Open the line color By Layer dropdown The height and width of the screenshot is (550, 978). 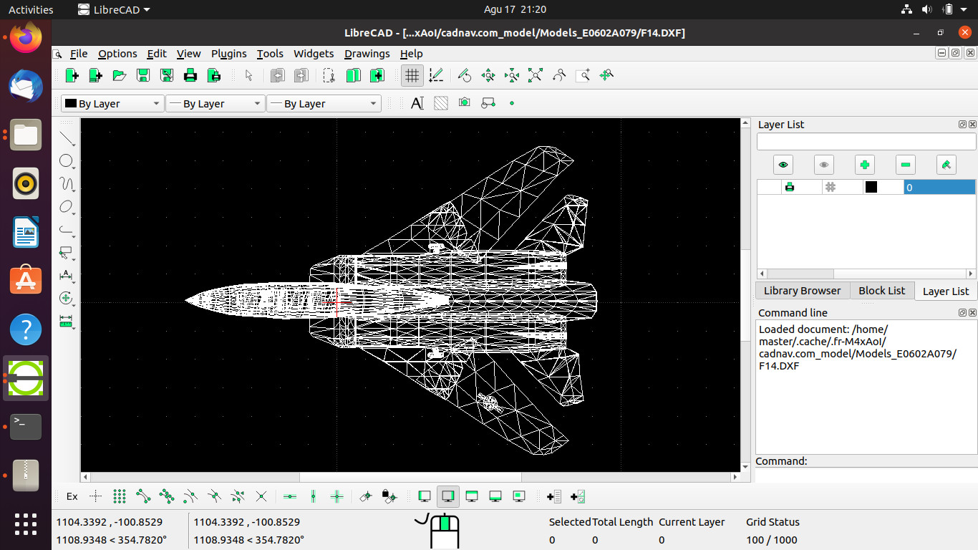coord(112,103)
